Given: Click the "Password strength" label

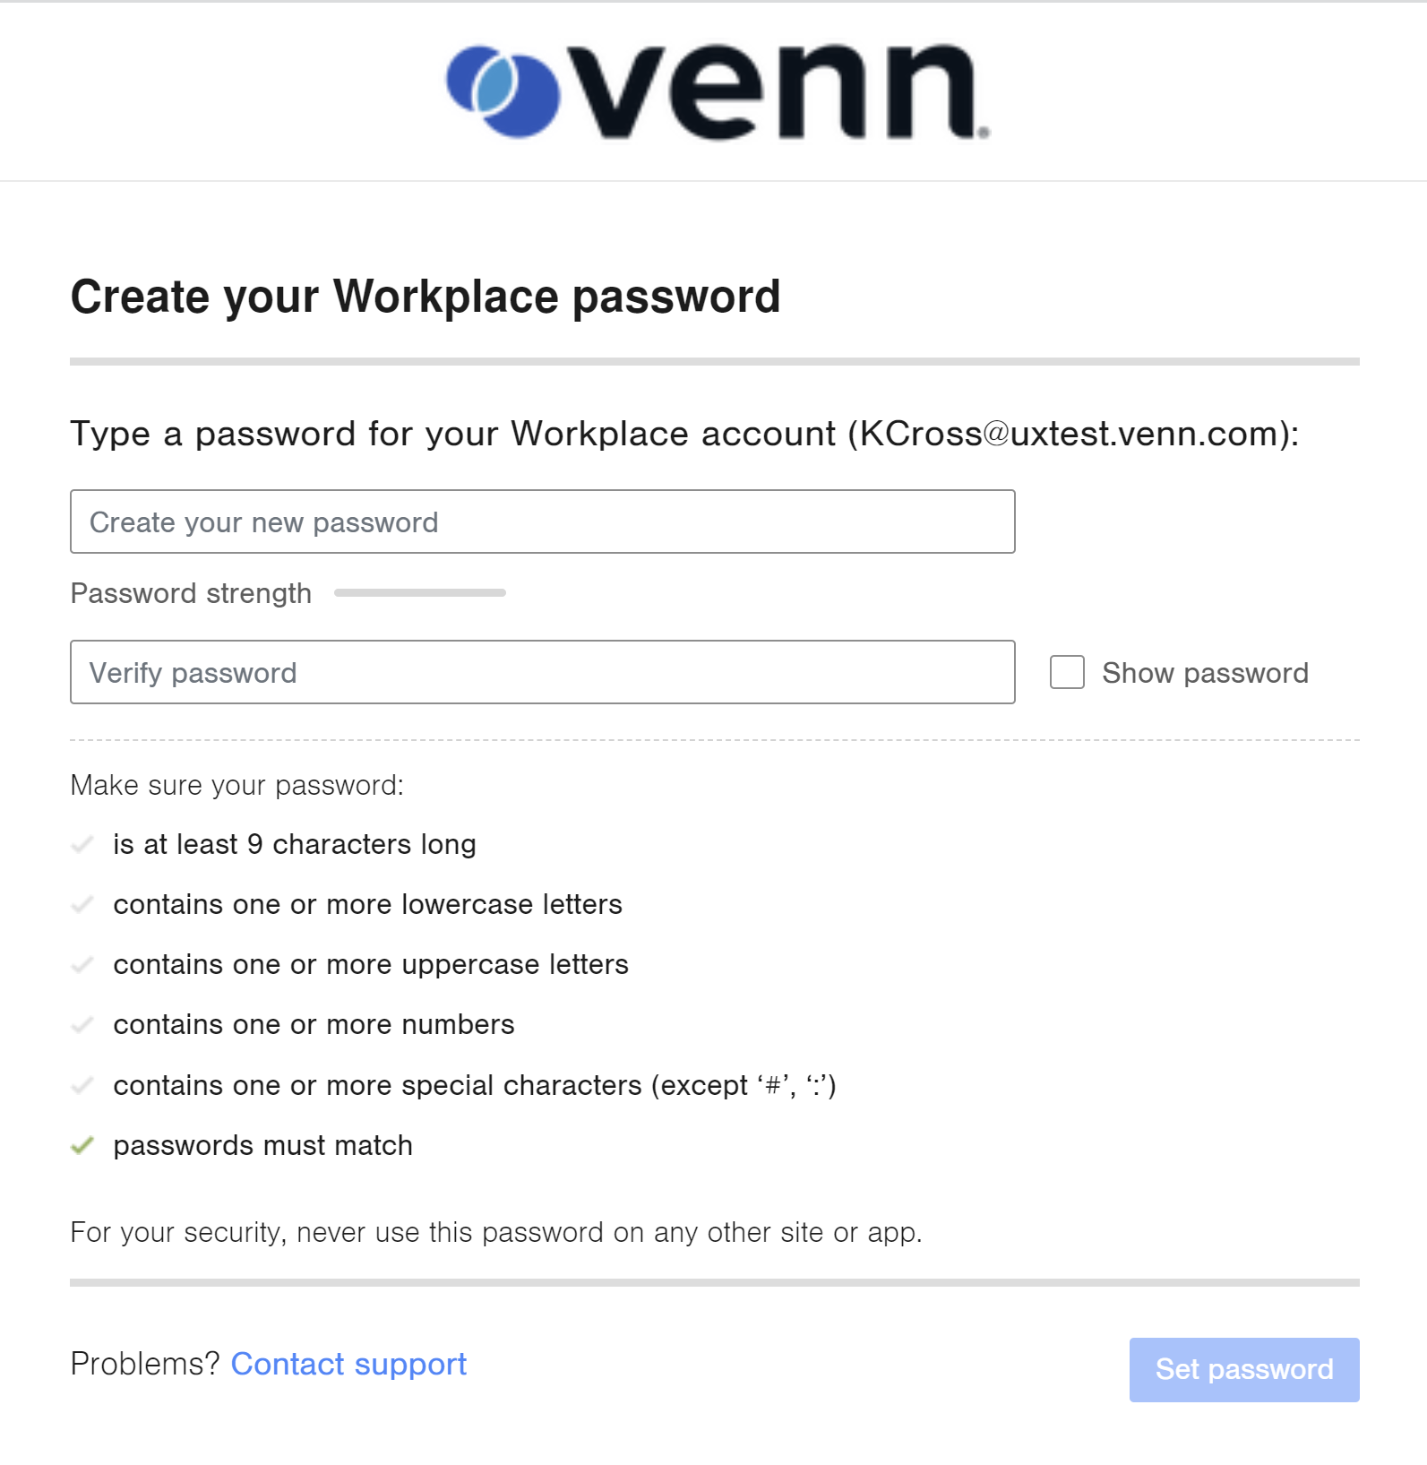Looking at the screenshot, I should (x=191, y=593).
